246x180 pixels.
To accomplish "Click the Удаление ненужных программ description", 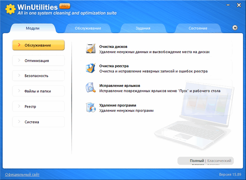I will 126,111.
